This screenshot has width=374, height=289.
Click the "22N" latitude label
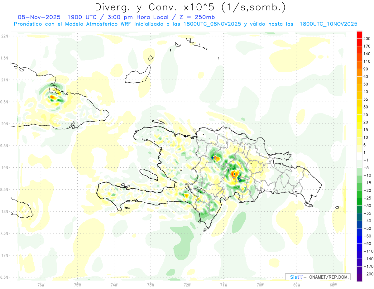point(4,36)
